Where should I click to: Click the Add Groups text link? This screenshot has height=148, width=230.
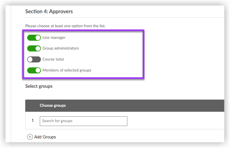[x=45, y=137]
